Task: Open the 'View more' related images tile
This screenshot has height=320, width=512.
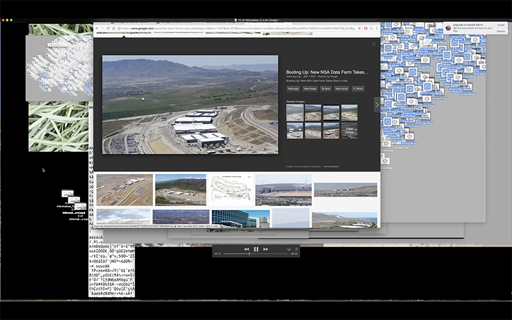Action: coord(349,131)
